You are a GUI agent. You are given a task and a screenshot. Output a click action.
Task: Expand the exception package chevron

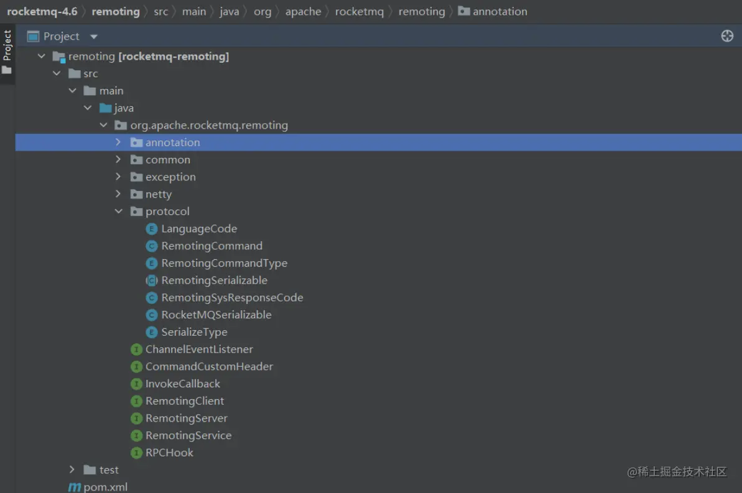point(118,177)
